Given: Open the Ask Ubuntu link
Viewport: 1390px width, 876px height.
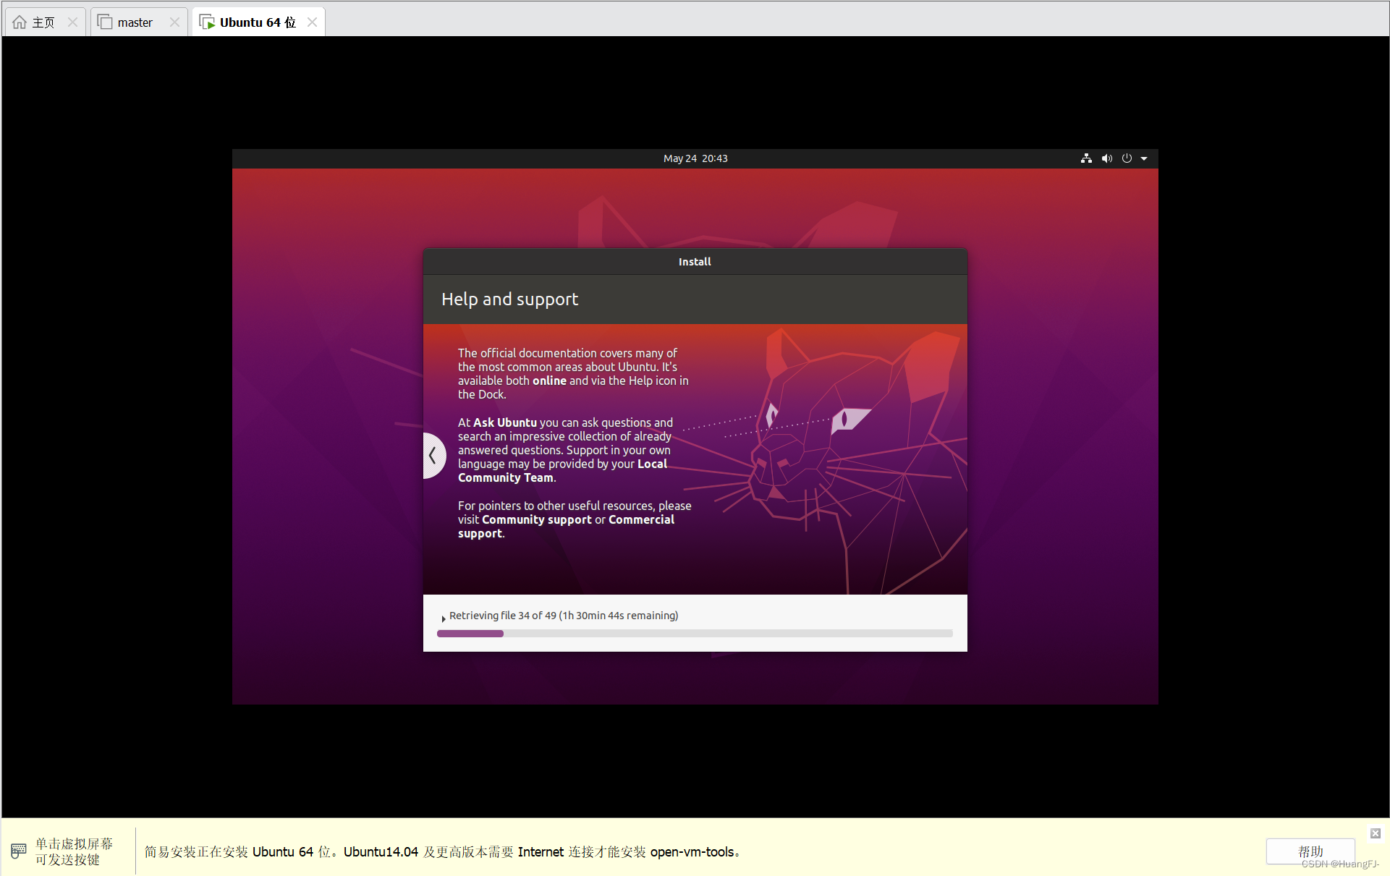Looking at the screenshot, I should pyautogui.click(x=505, y=422).
